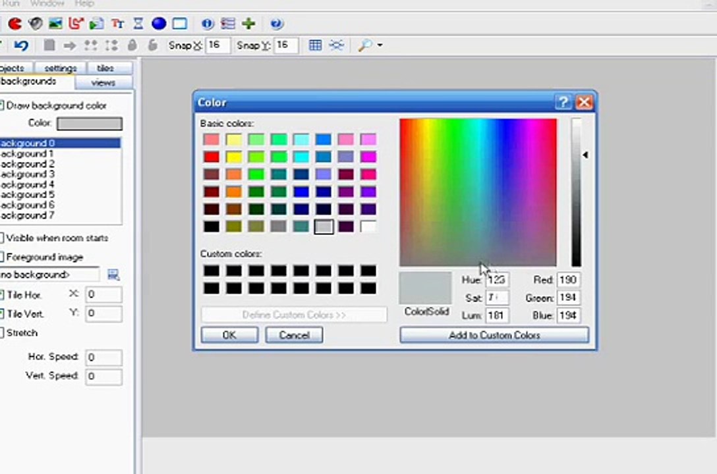Create a room with the blue rectangle icon
This screenshot has width=717, height=474.
click(180, 23)
